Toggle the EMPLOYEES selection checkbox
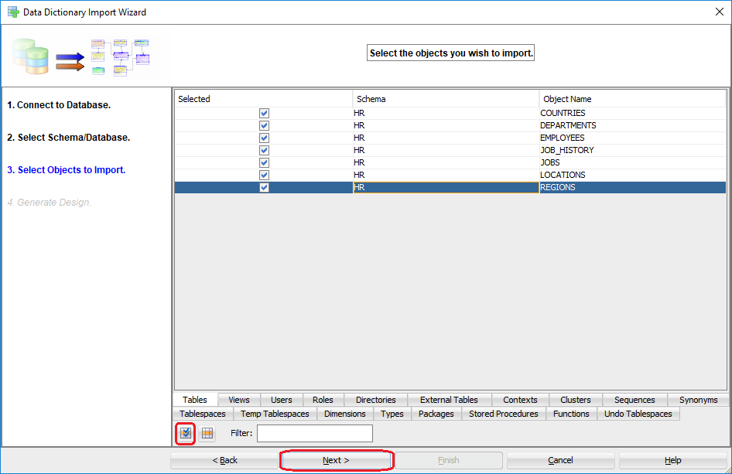The image size is (732, 474). 265,138
